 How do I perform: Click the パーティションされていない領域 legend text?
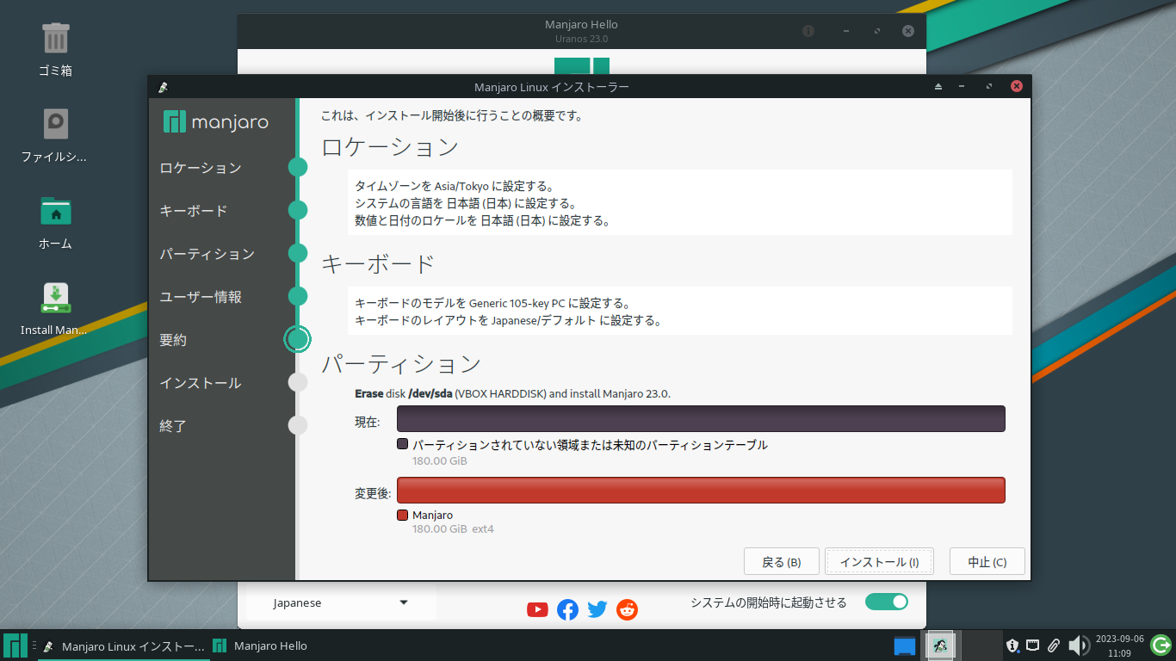click(x=590, y=445)
